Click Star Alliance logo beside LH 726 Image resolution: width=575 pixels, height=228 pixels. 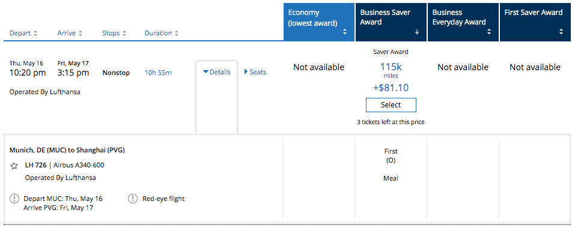click(14, 166)
